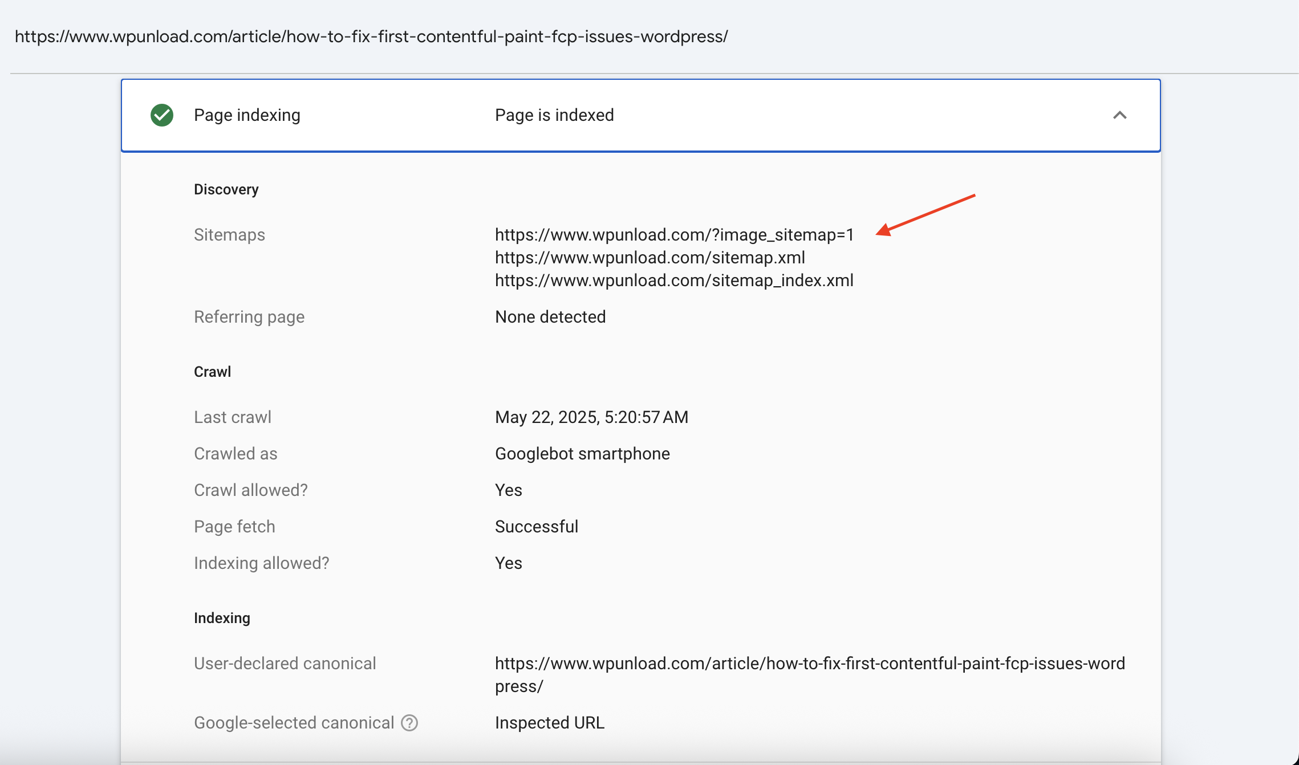Click the Last crawl date value
The height and width of the screenshot is (765, 1299).
(x=591, y=417)
